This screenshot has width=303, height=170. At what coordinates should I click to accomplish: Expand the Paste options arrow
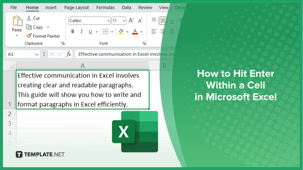click(x=17, y=35)
